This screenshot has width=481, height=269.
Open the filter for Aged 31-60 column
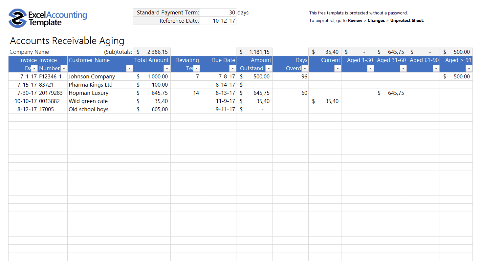403,68
